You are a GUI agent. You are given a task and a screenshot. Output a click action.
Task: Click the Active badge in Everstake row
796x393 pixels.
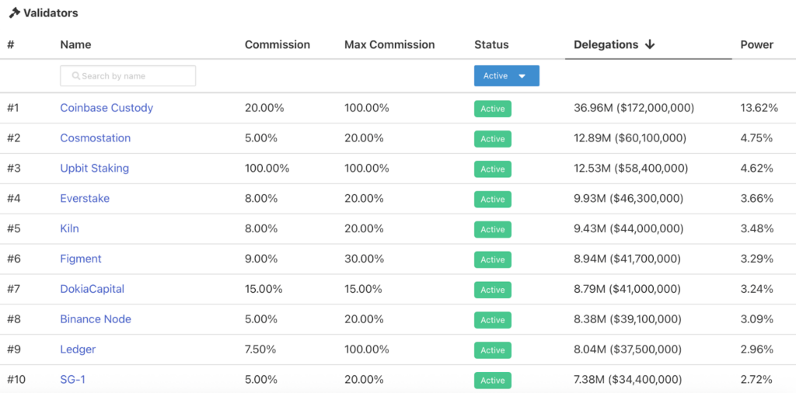[492, 200]
